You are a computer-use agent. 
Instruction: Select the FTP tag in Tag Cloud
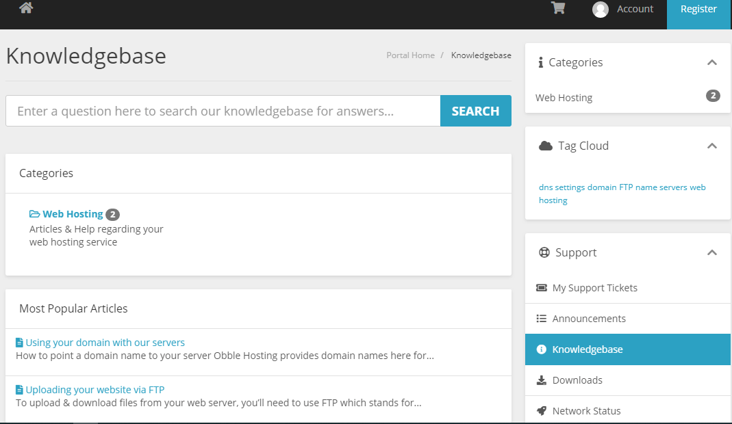[626, 187]
